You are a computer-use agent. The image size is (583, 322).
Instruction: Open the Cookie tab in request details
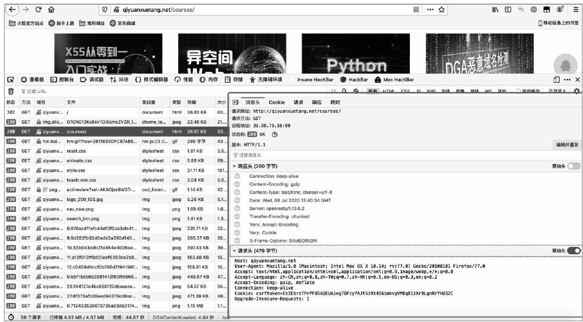(x=277, y=102)
